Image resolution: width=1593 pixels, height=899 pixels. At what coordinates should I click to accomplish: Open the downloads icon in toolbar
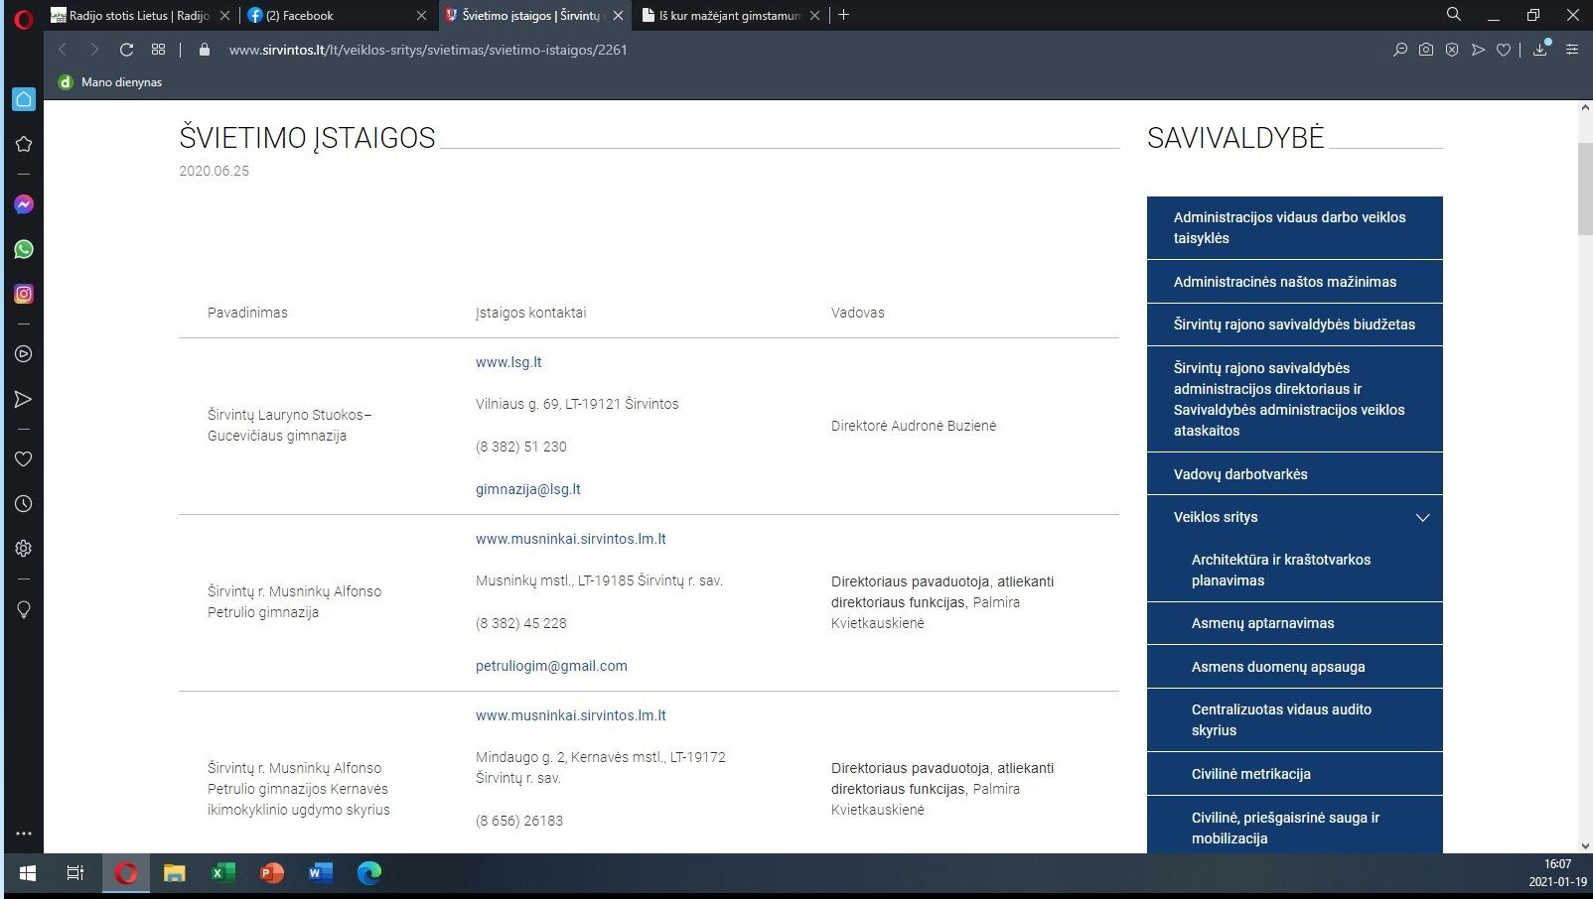[1540, 50]
